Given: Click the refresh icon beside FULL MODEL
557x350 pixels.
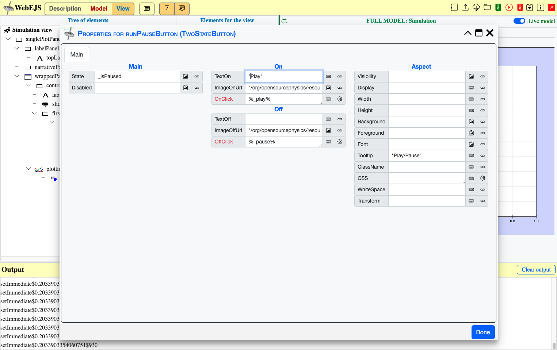Looking at the screenshot, I should pos(285,21).
